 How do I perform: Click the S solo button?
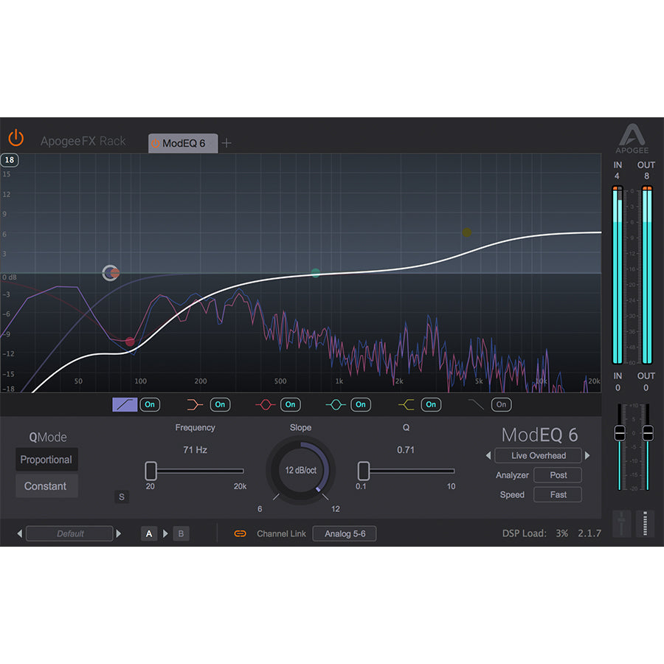122,497
